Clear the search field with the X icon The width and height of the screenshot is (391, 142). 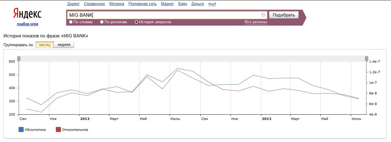point(263,15)
